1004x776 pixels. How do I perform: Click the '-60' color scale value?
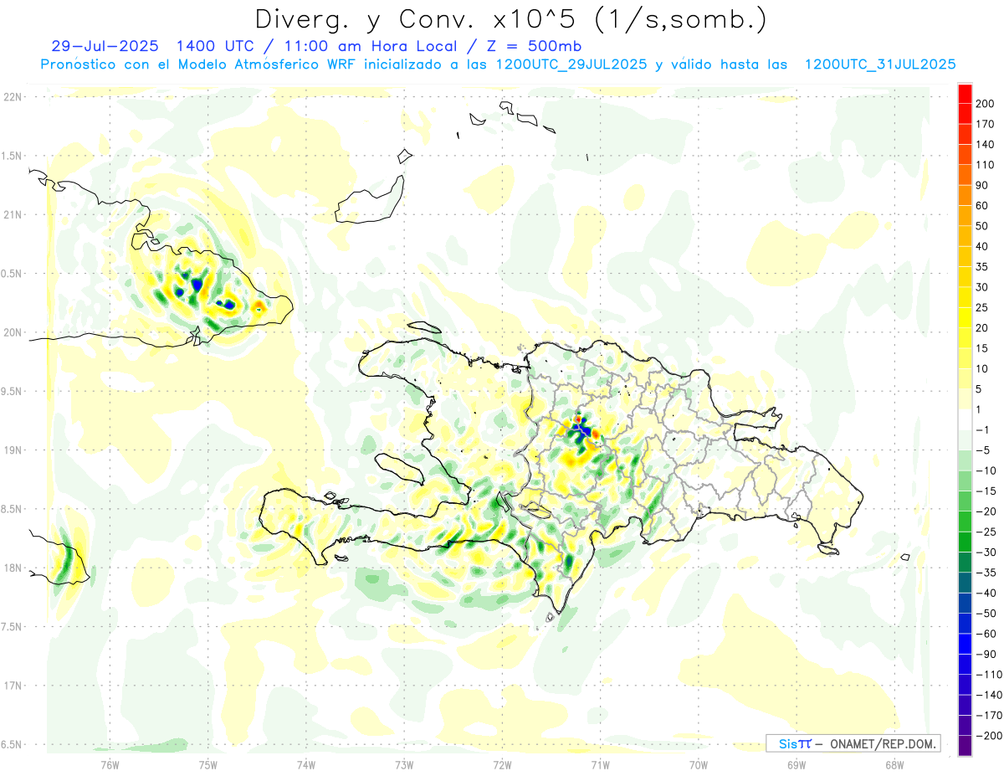tap(985, 634)
